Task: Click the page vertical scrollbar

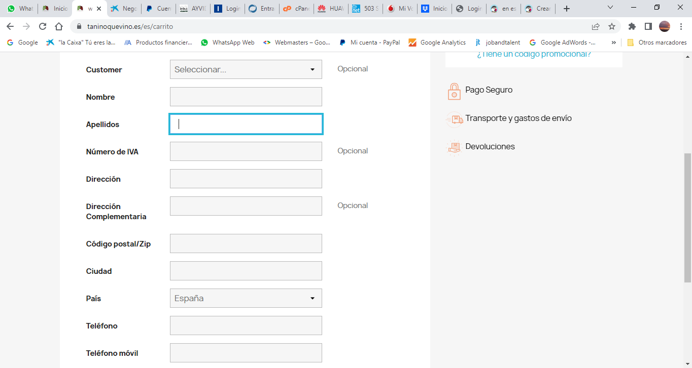Action: (x=687, y=218)
